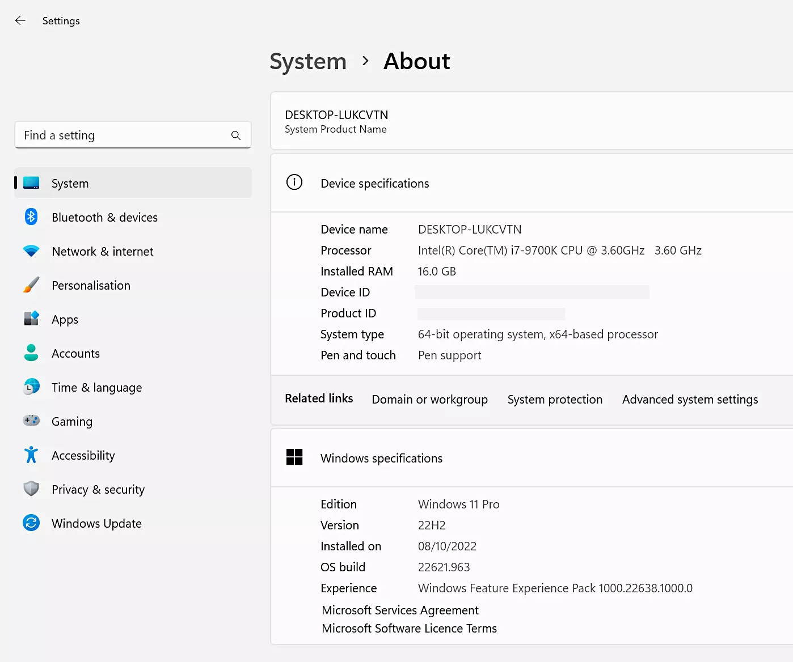Click the OS build 22621.963 value
Viewport: 793px width, 662px height.
[x=444, y=567]
